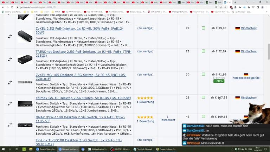Click the QNAP QSW-1100 product thumbnail
Image resolution: width=270 pixels, height=152 pixels.
(x=25, y=125)
